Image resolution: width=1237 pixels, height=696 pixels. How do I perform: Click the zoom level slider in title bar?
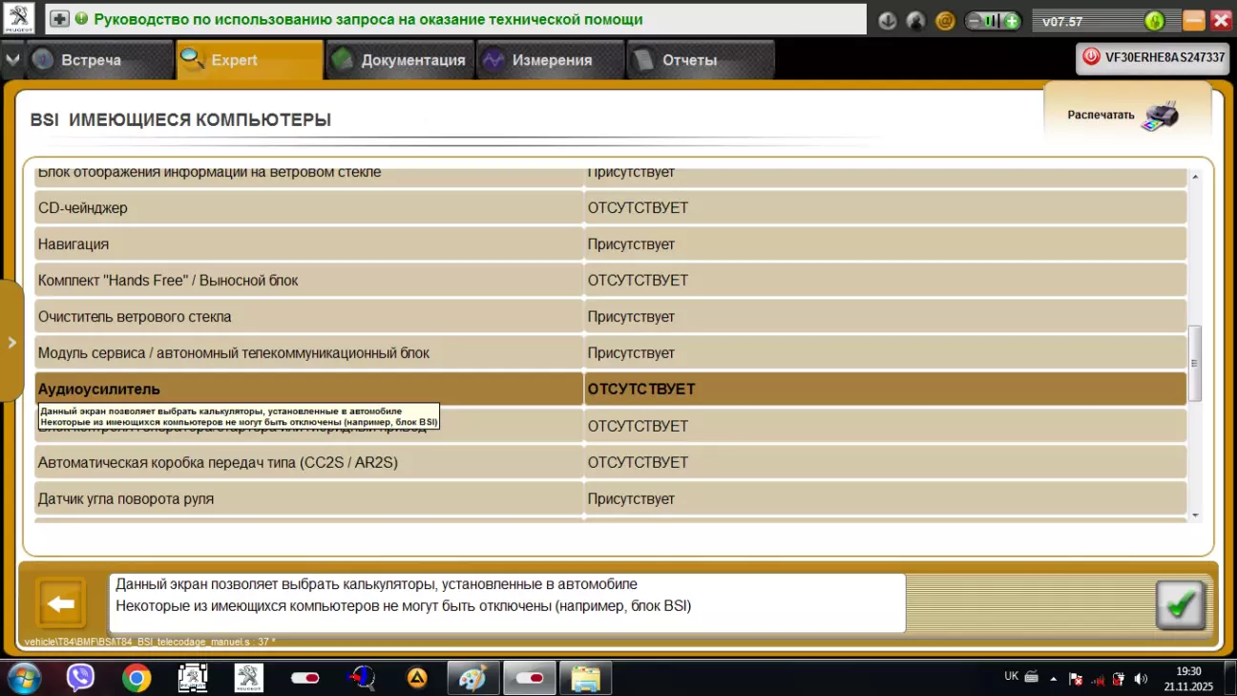point(993,20)
